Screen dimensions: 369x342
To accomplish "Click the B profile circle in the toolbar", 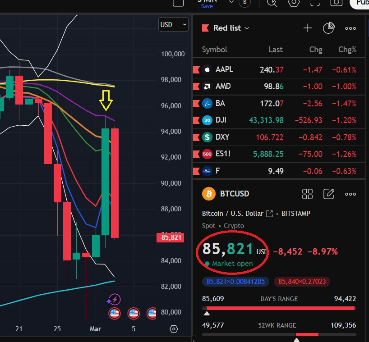I will (x=245, y=3).
